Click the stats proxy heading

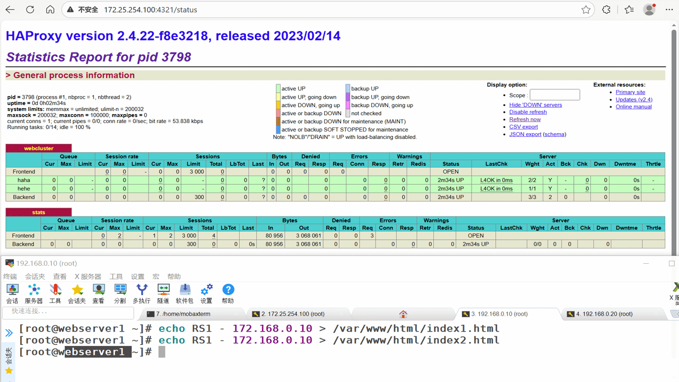click(x=39, y=212)
